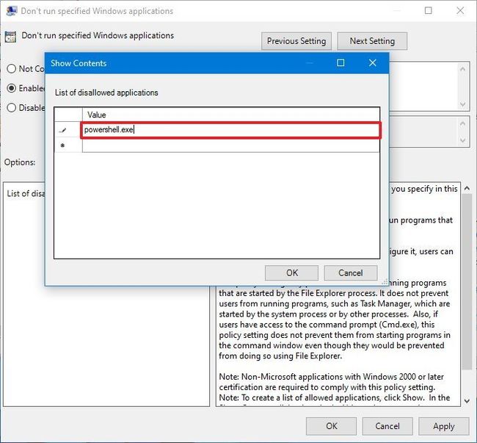
Task: Click the pencil edit row marker
Action: (62, 130)
